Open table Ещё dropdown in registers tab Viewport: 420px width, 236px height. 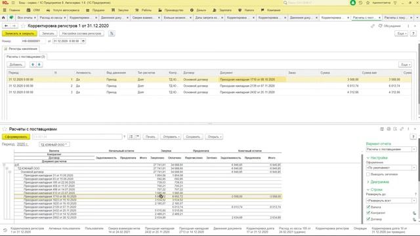[405, 65]
